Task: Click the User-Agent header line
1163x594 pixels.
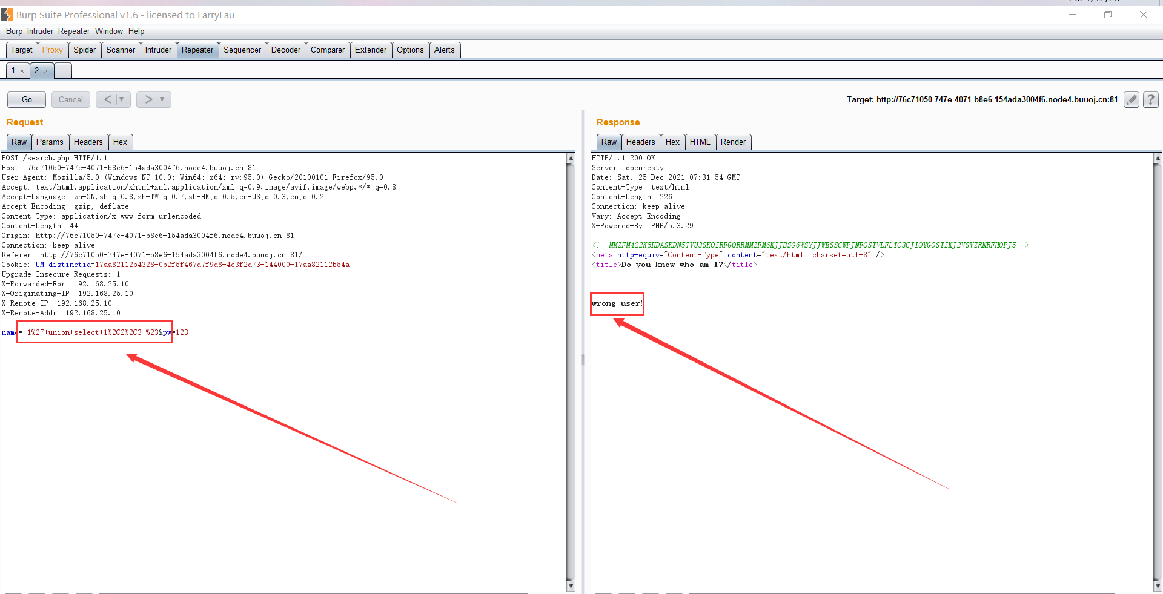Action: coord(193,177)
